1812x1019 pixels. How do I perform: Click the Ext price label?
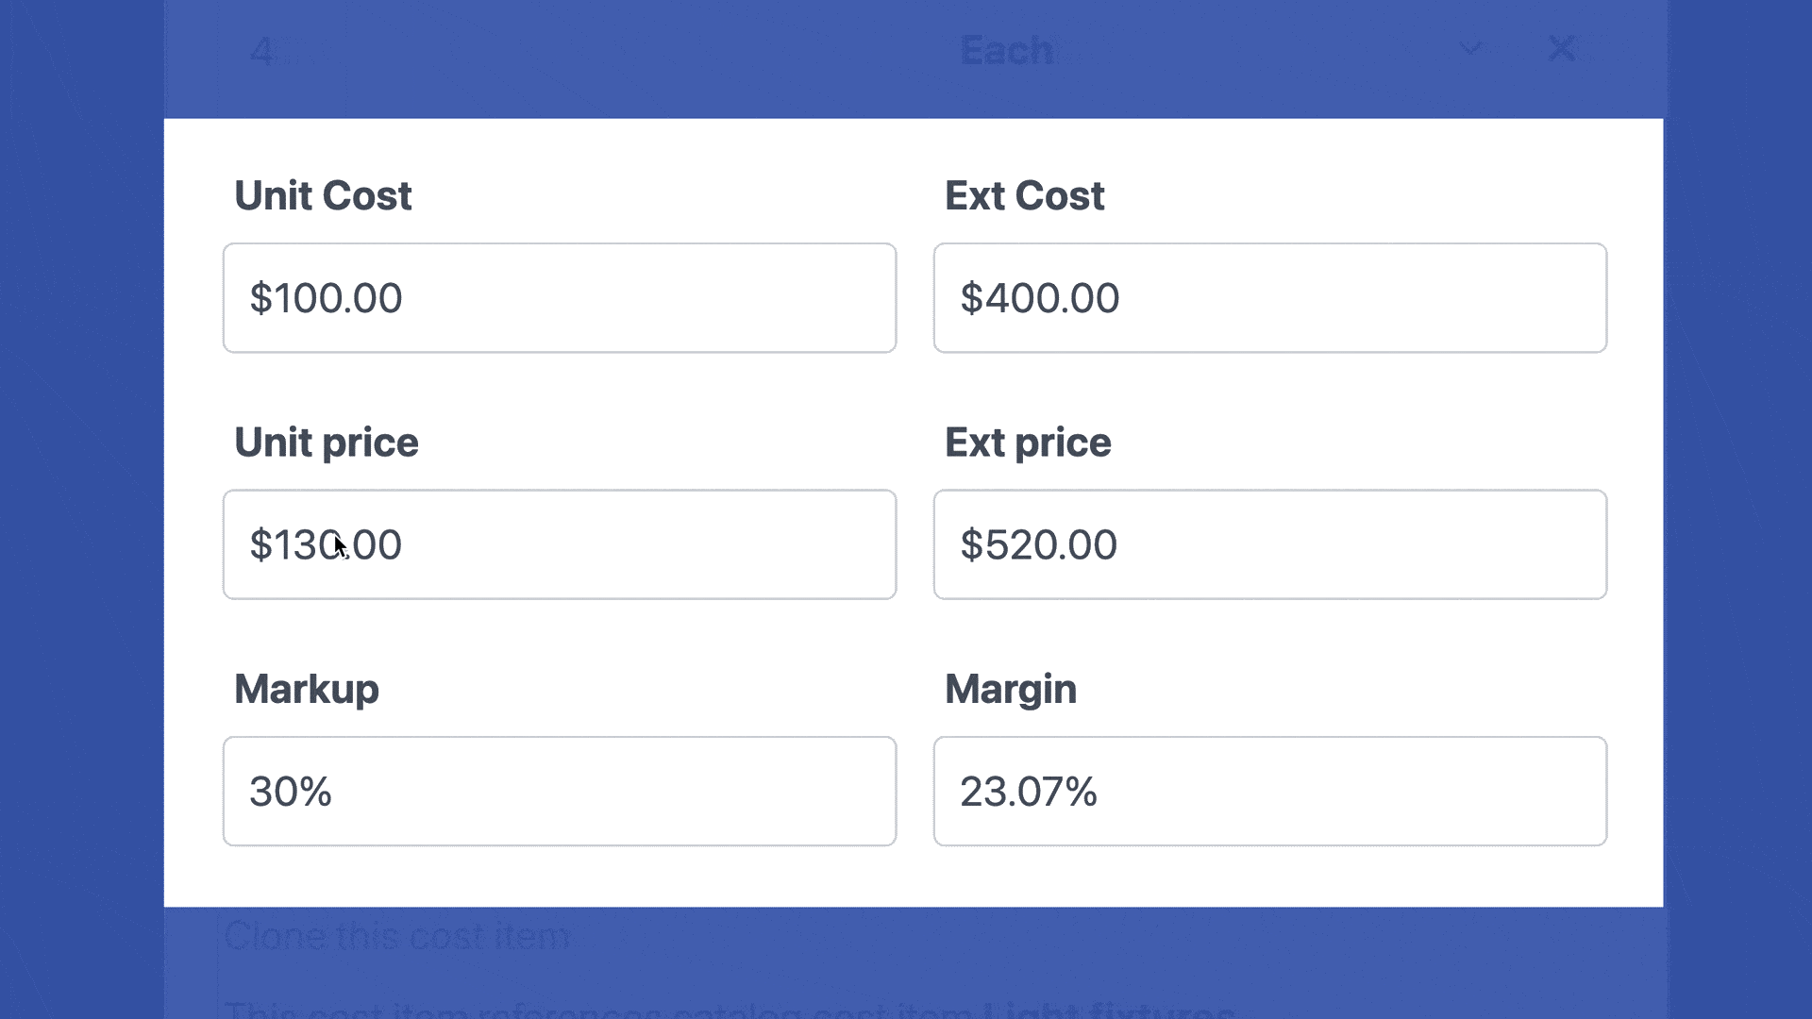click(1028, 442)
